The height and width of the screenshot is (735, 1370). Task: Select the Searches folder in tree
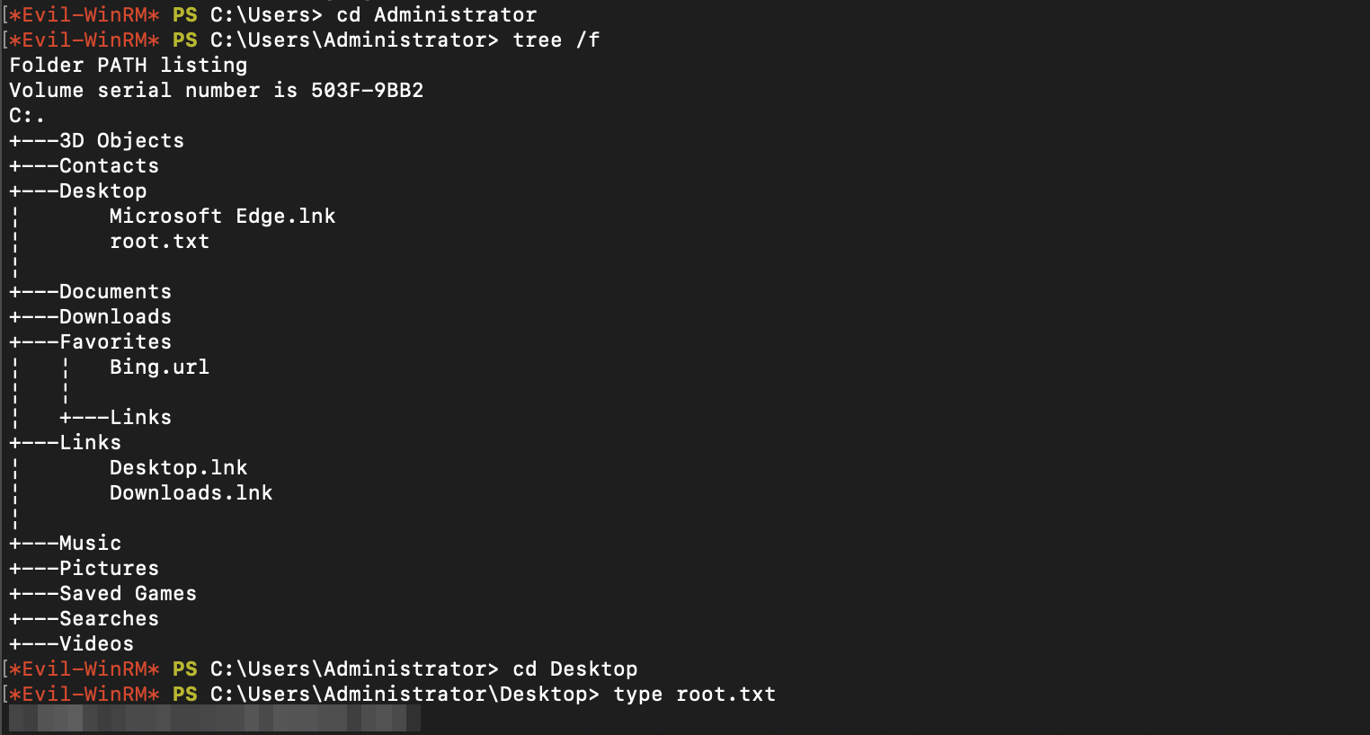(x=109, y=619)
